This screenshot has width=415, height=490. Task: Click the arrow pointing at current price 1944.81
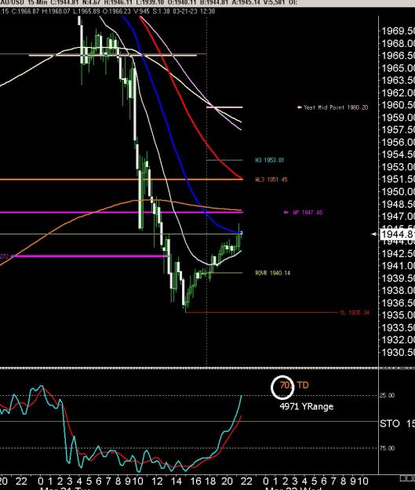click(x=374, y=234)
